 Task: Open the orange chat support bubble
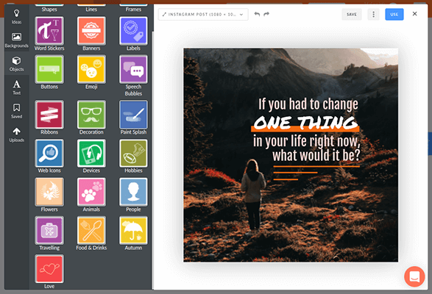click(x=414, y=276)
